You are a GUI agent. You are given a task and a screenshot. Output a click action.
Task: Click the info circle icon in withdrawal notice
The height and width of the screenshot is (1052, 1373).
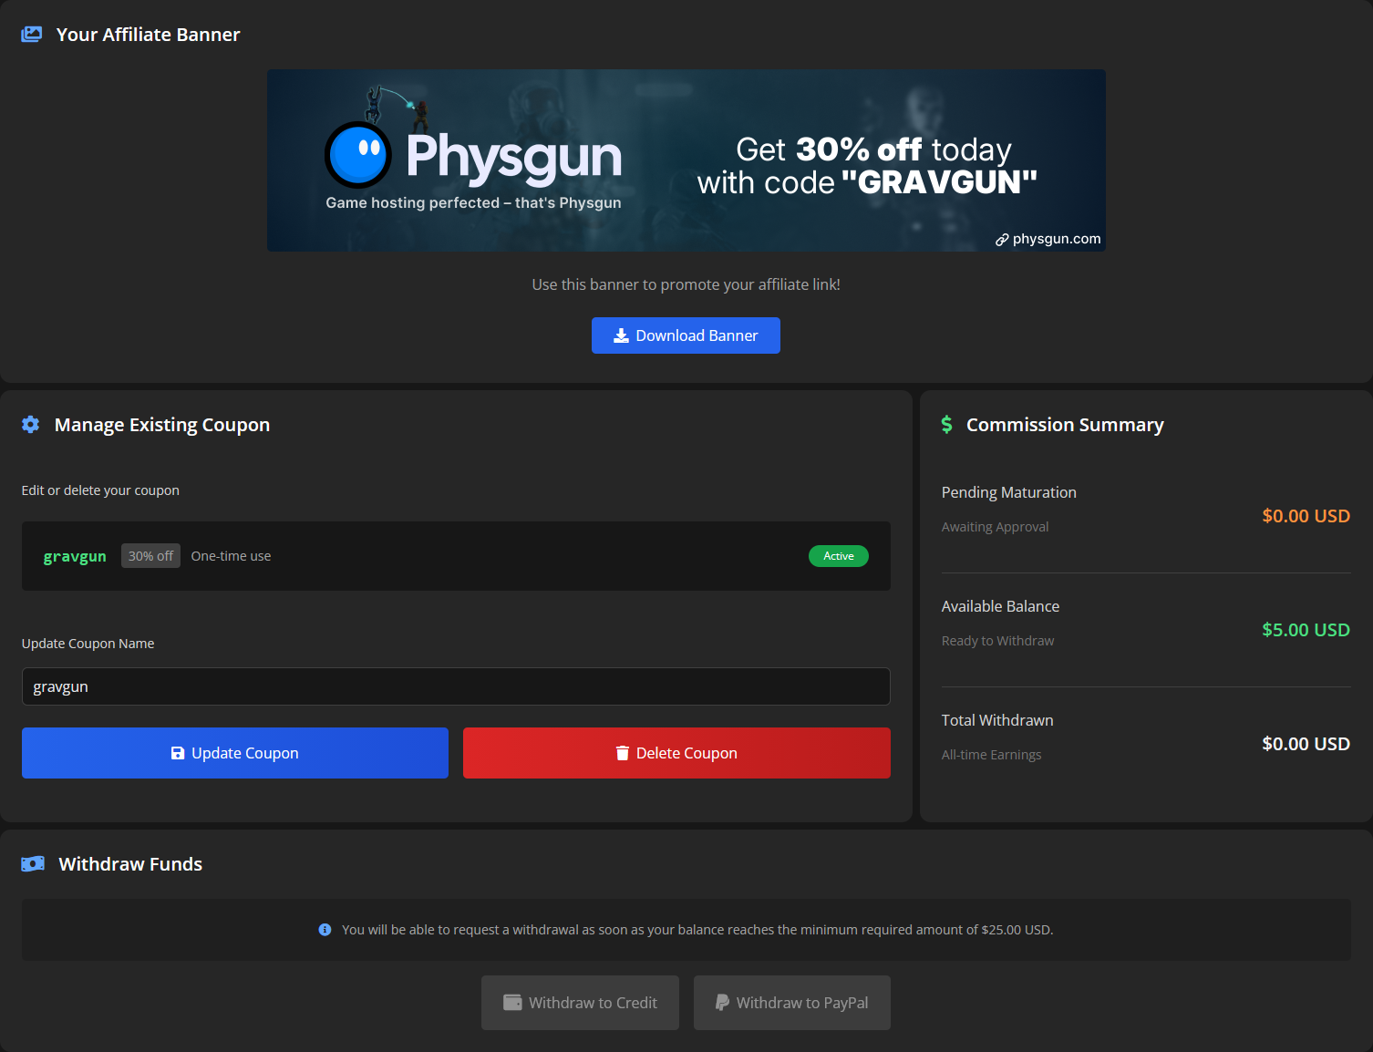tap(325, 930)
